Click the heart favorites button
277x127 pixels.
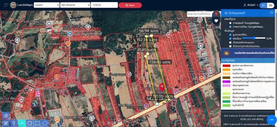coord(216,21)
